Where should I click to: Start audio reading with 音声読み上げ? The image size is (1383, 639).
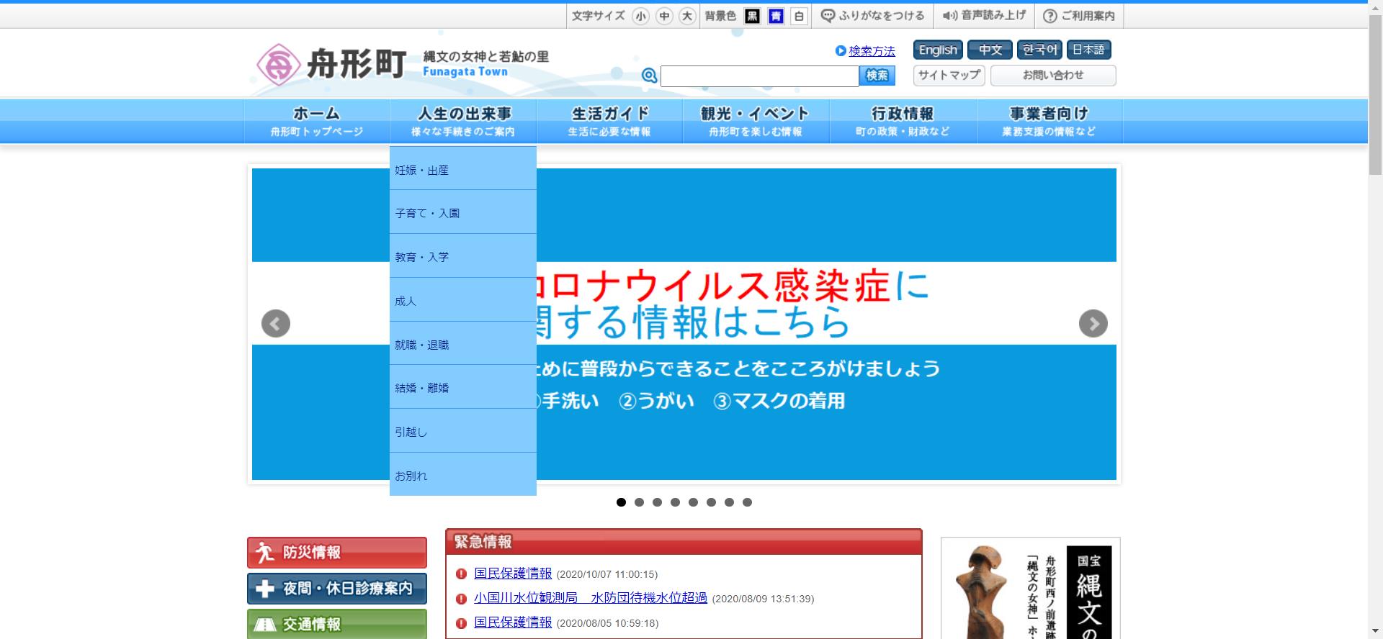984,16
